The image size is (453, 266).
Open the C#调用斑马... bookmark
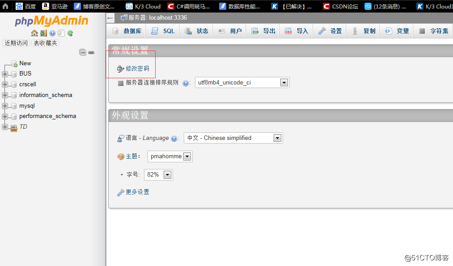click(x=189, y=6)
